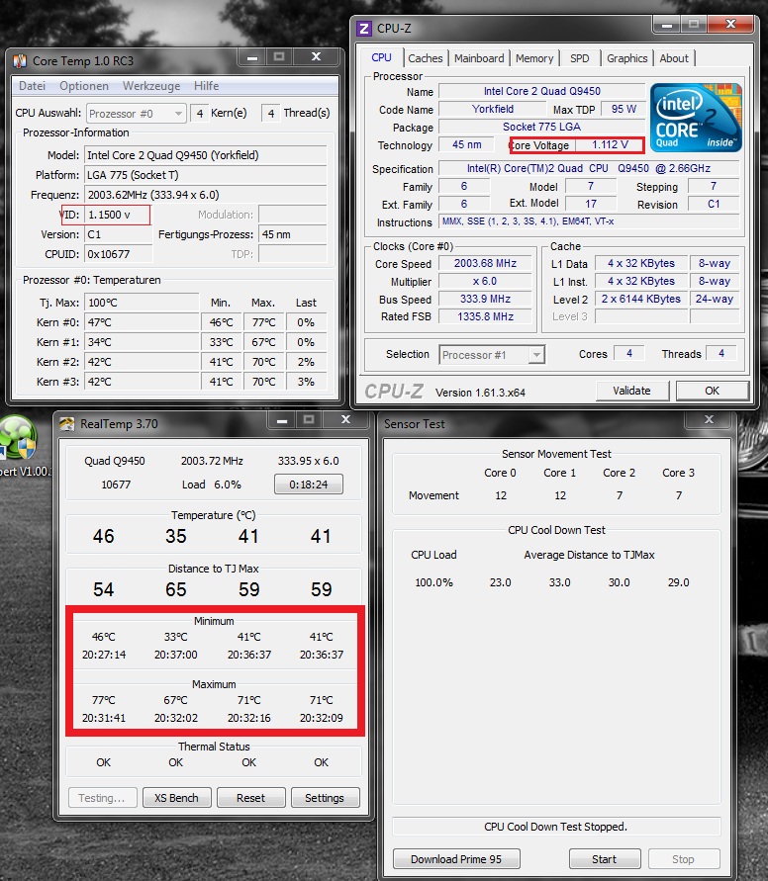The width and height of the screenshot is (768, 881).
Task: Click the XS Bench button in RealTemp
Action: [176, 798]
